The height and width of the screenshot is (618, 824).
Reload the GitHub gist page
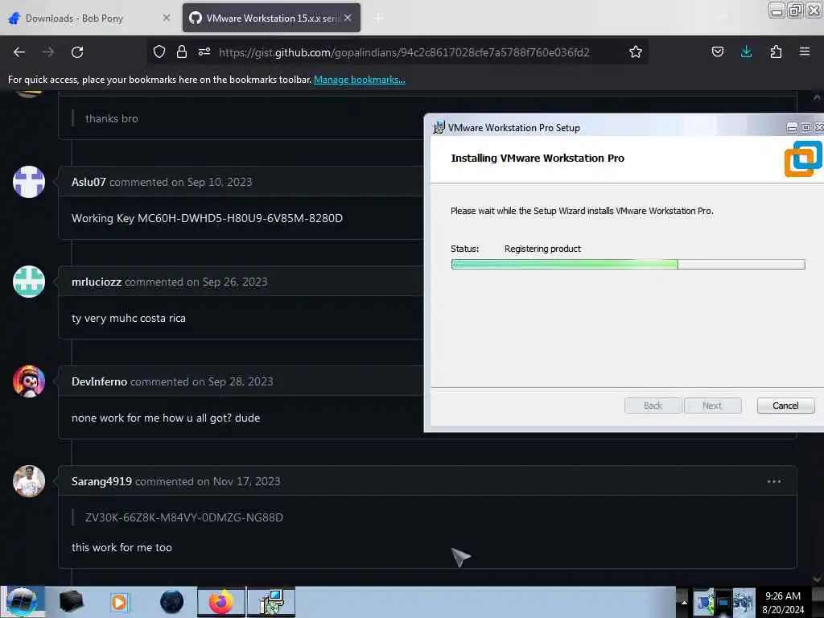pyautogui.click(x=77, y=52)
